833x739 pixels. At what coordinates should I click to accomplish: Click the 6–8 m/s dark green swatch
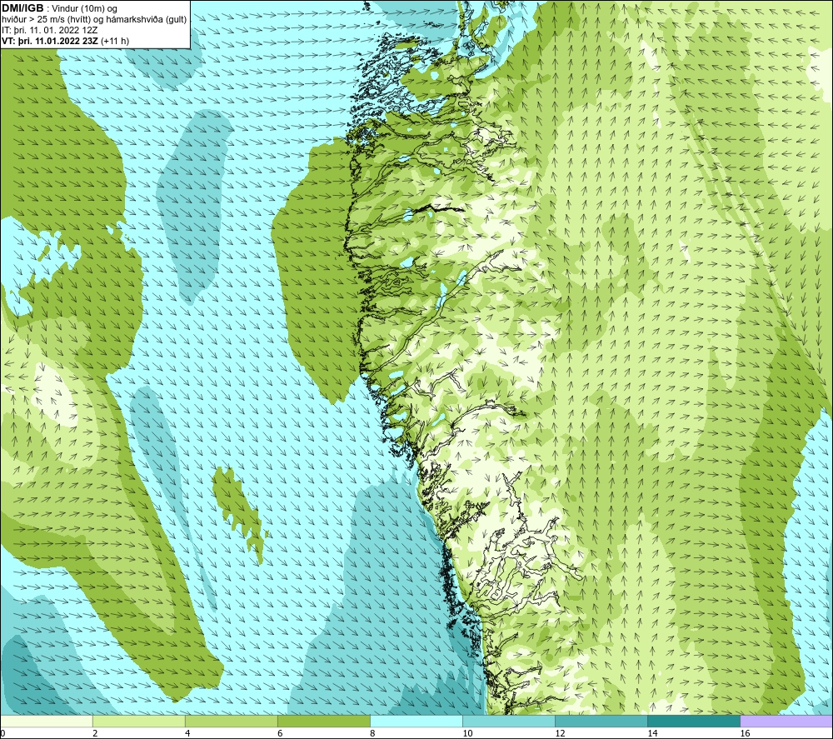click(324, 722)
